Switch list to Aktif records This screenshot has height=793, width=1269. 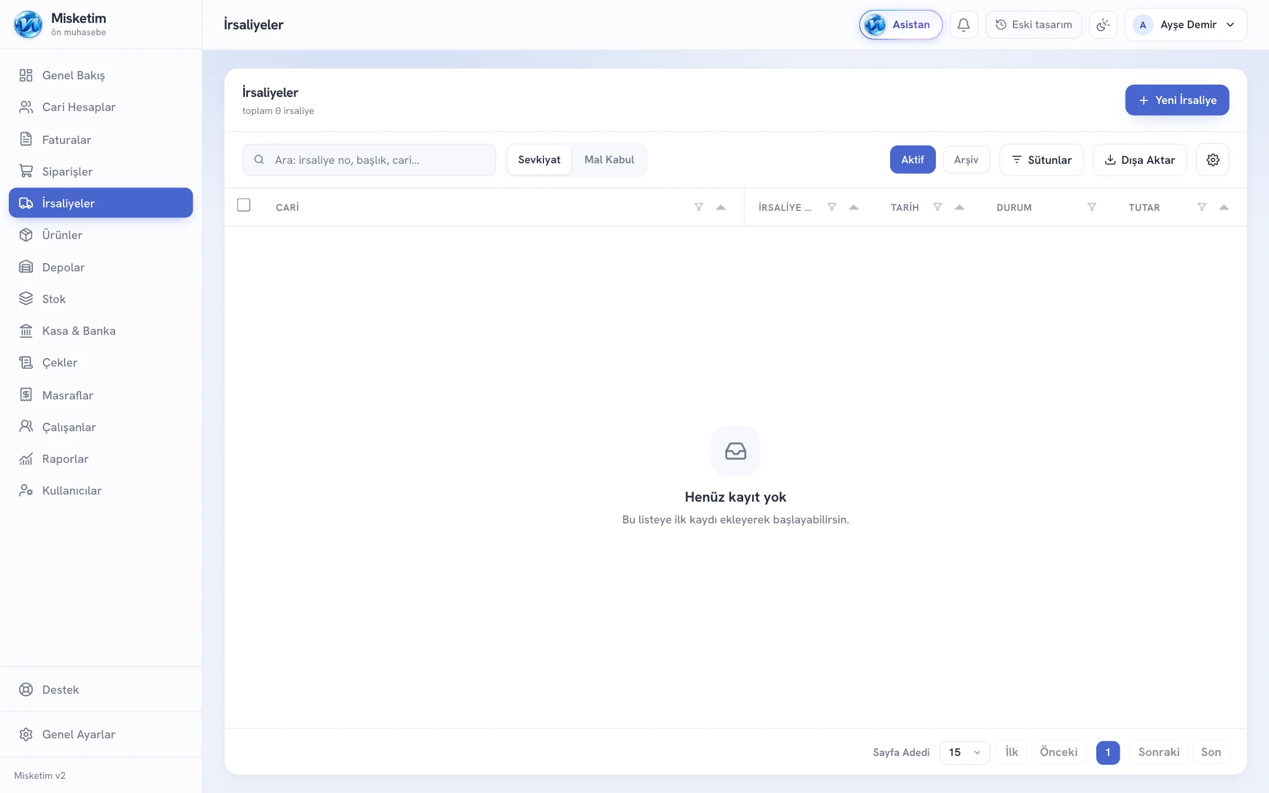(912, 160)
